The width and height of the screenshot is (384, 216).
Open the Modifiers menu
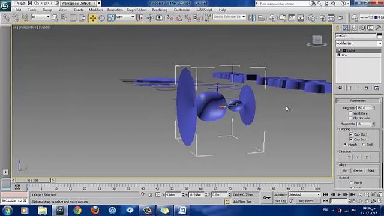click(96, 10)
